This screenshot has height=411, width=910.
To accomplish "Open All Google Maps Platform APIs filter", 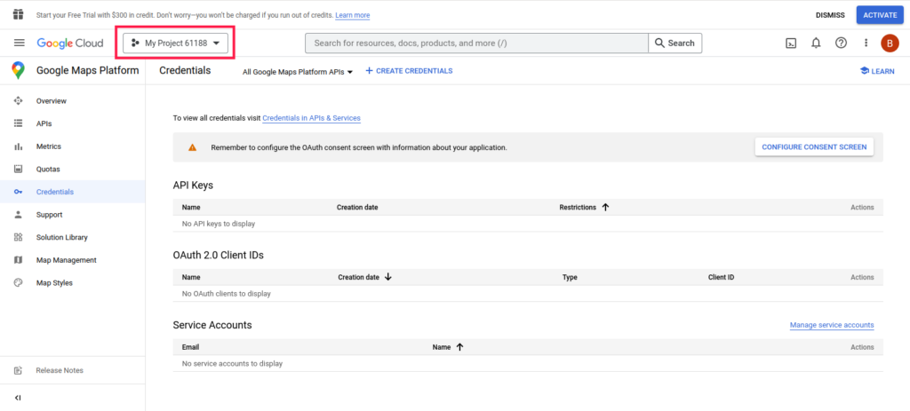I will pyautogui.click(x=298, y=72).
